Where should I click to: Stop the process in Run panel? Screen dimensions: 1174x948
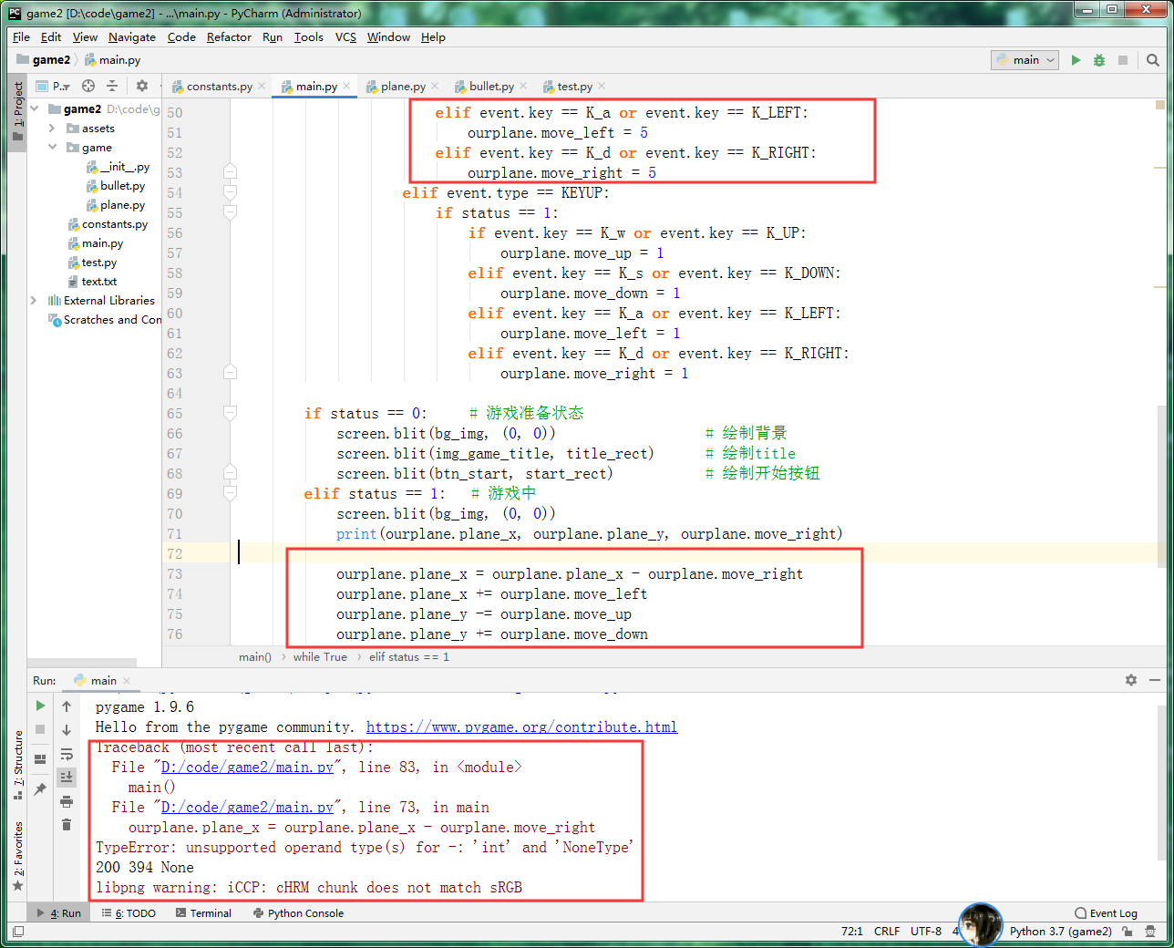pos(40,729)
